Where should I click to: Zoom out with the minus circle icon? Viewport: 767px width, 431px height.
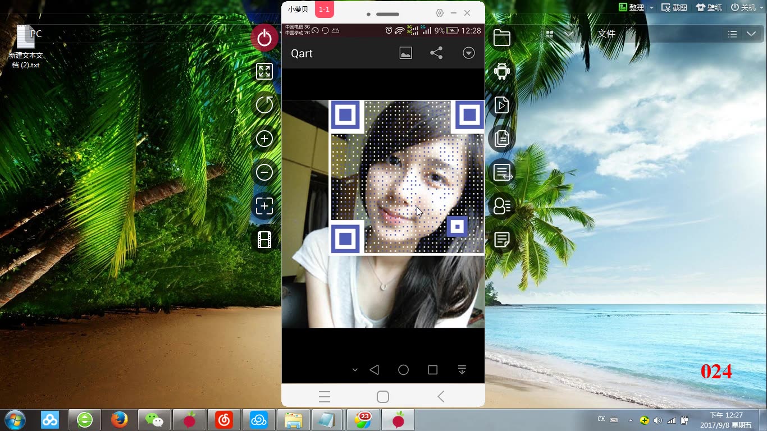[x=264, y=172]
